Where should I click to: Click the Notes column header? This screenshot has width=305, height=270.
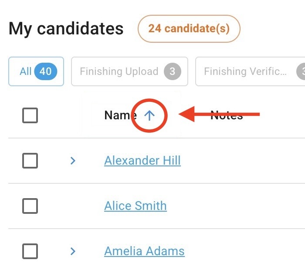point(227,115)
